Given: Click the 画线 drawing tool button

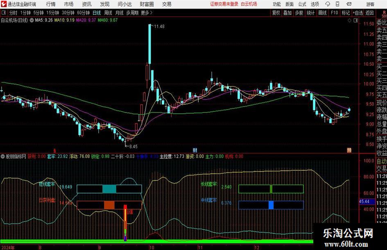Looking at the screenshot, I should [x=322, y=13].
